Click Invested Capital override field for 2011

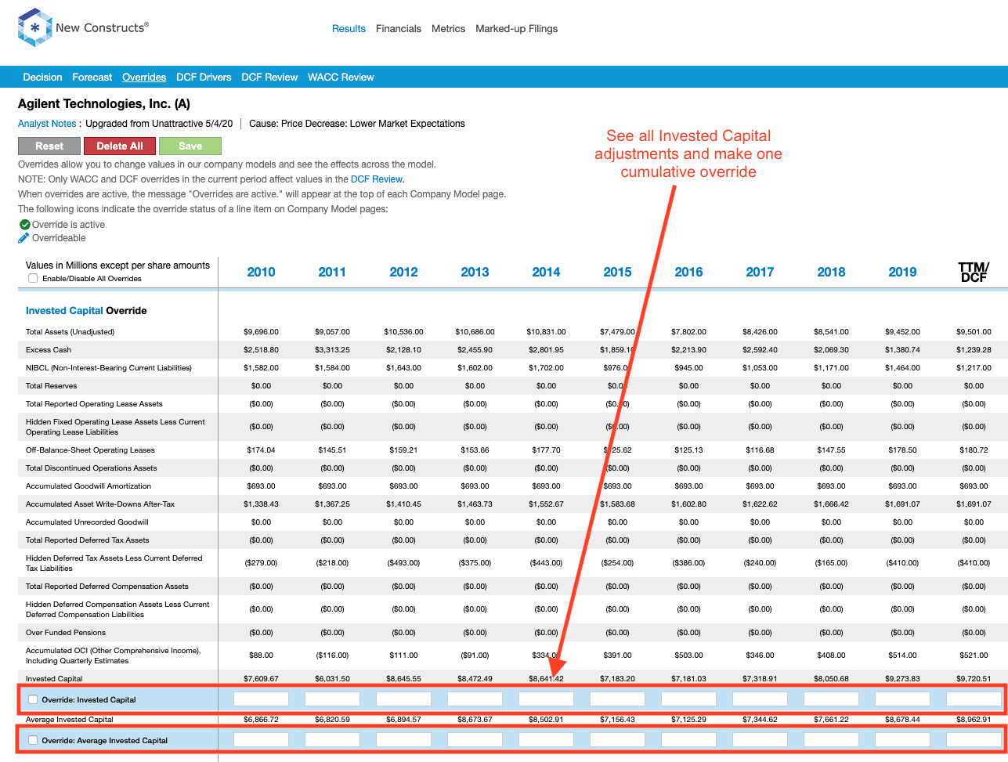point(332,699)
